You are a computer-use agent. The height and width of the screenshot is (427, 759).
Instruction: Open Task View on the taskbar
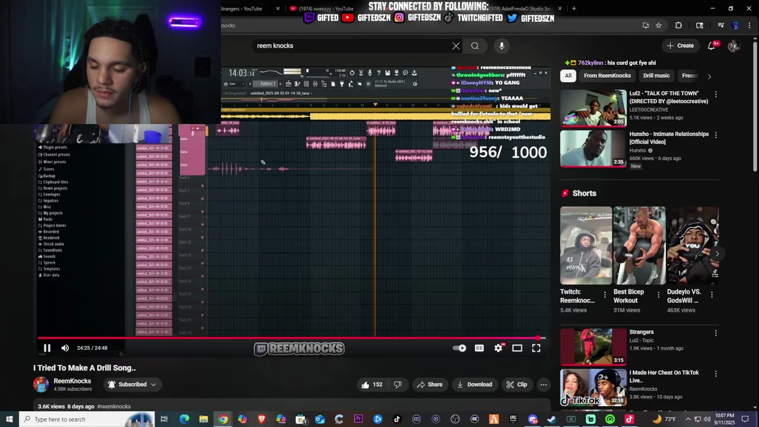(164, 419)
